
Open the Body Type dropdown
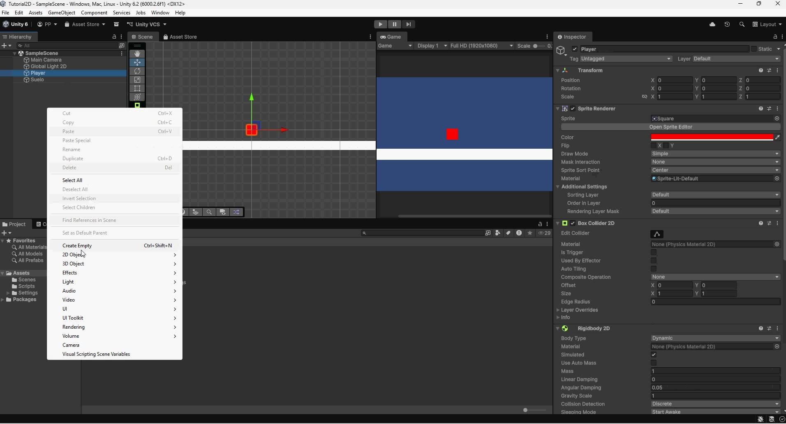coord(715,338)
